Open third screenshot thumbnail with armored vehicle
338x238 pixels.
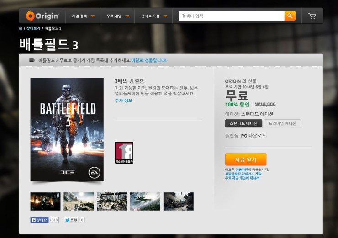112,201
